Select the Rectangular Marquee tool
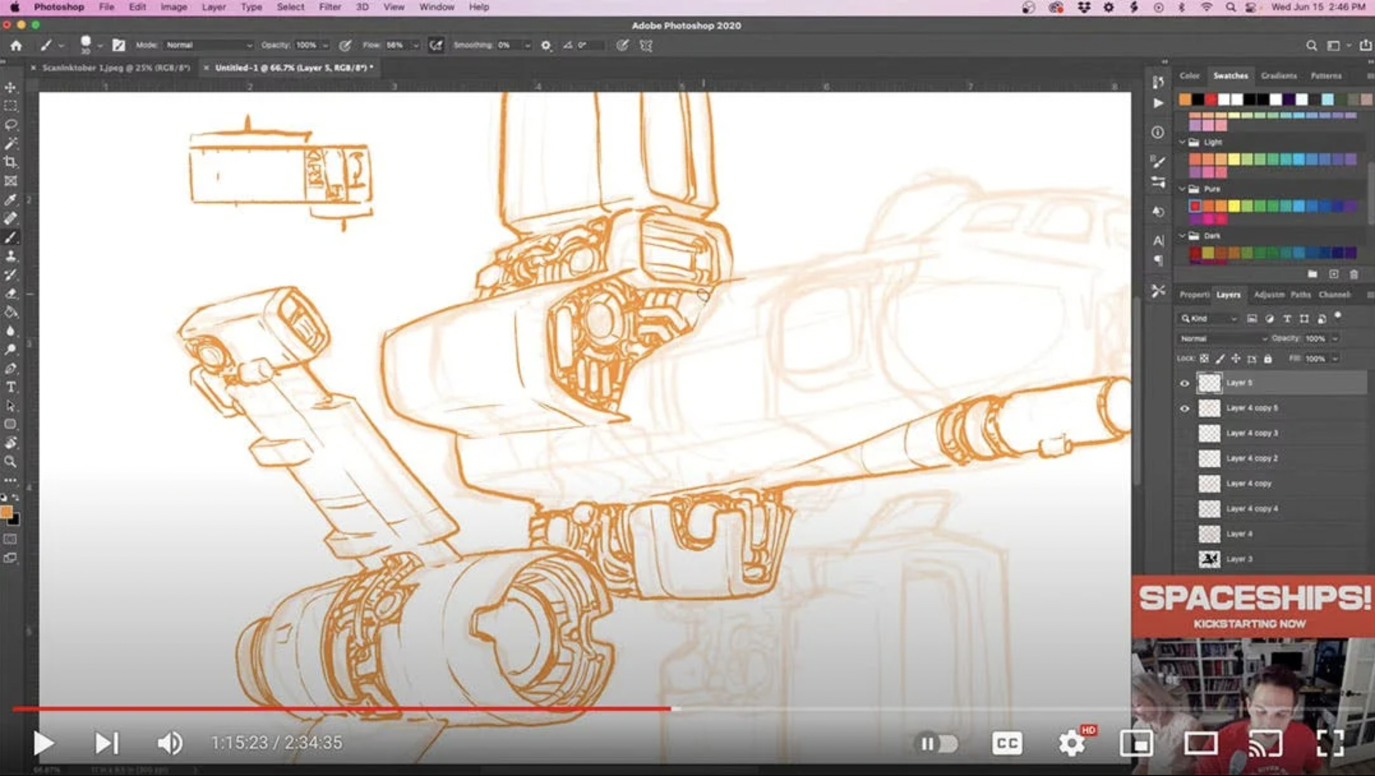 point(11,106)
